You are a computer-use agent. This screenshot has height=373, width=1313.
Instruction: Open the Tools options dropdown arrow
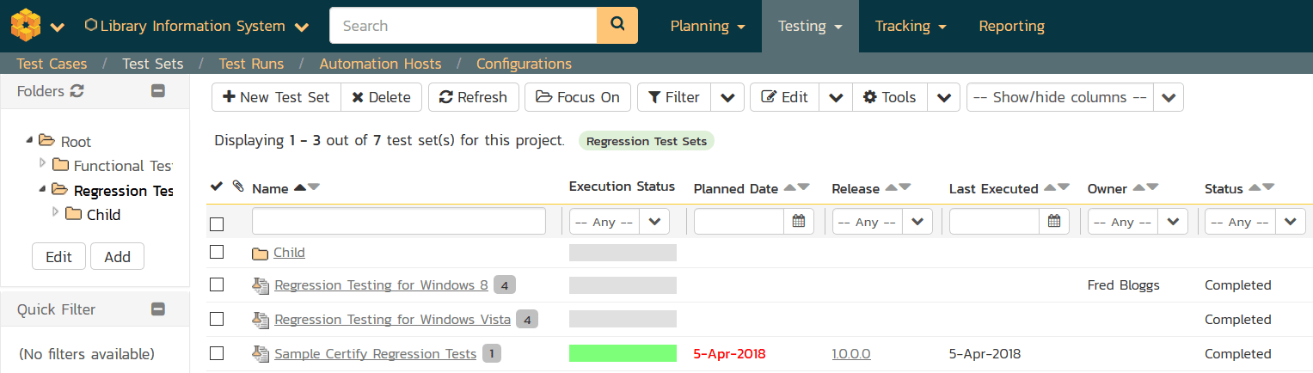[x=943, y=97]
